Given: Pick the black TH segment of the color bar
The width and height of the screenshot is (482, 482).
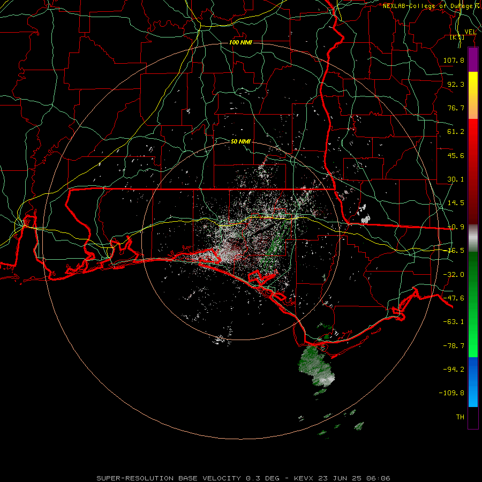Looking at the screenshot, I should pos(473,417).
